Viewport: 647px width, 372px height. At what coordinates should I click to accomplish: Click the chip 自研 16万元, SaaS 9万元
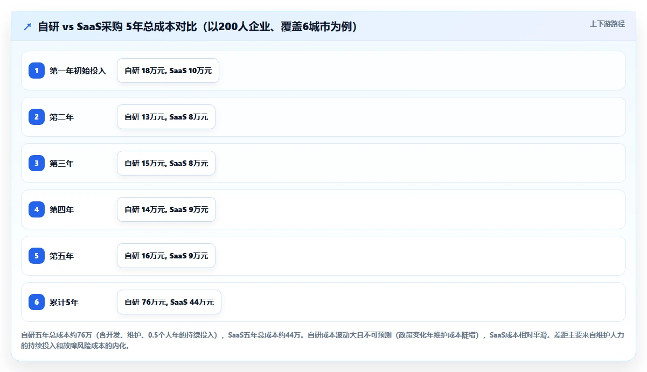(x=166, y=256)
